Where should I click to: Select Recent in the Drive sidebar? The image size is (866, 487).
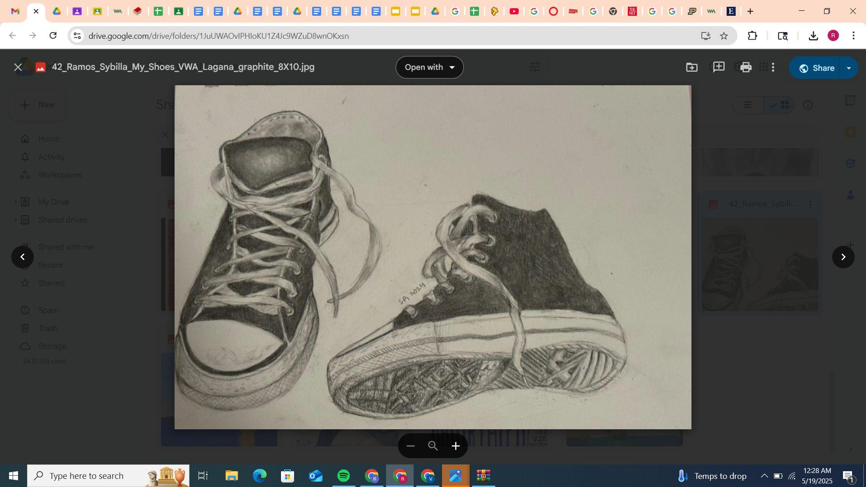tap(51, 265)
